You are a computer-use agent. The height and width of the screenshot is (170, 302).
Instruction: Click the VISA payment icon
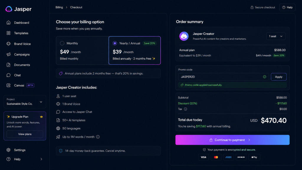[x=203, y=157]
